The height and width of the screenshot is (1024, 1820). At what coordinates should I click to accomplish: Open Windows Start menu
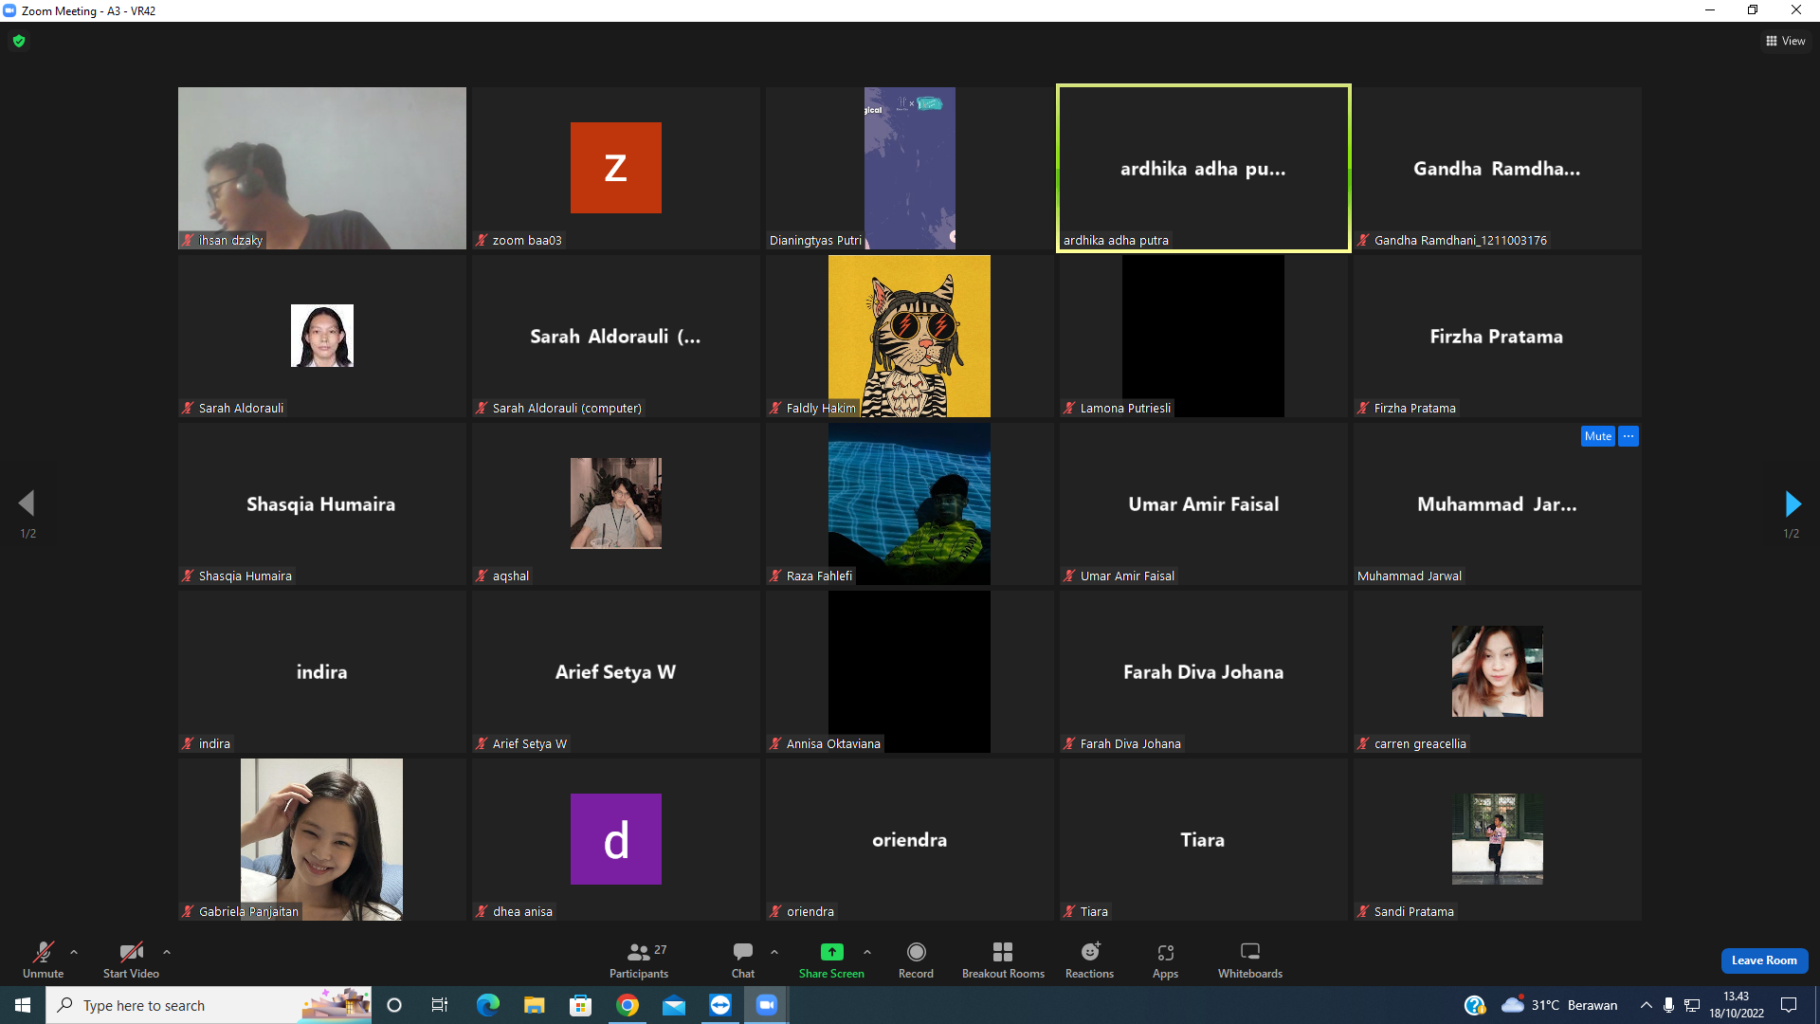tap(23, 1005)
